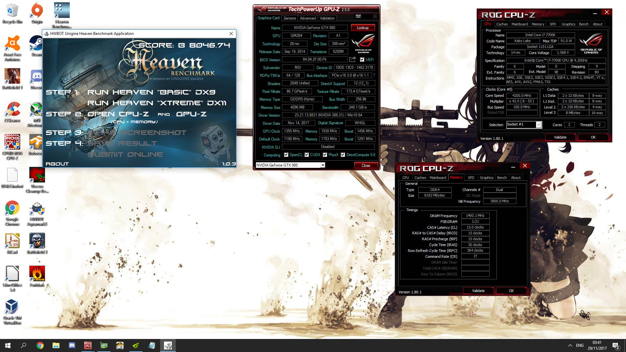Click Validate in the upper CPU-Z window
Screen dimensions: 626x352
[x=560, y=137]
